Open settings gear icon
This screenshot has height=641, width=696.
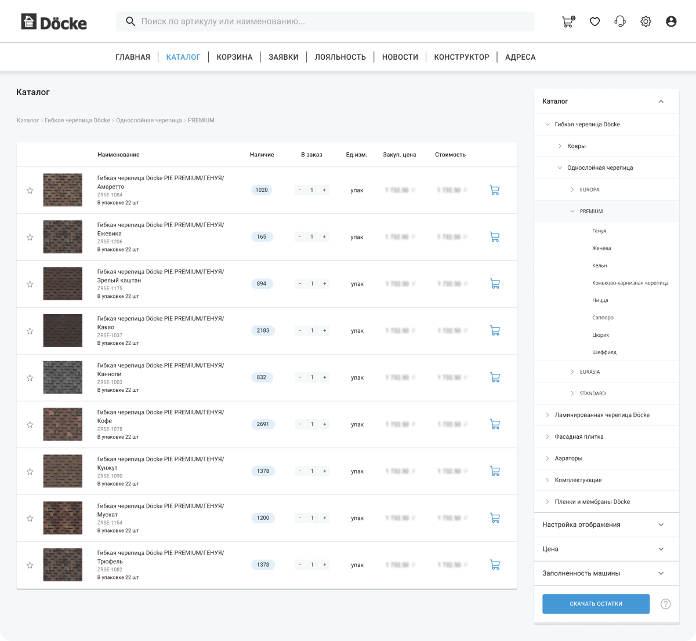[x=646, y=21]
